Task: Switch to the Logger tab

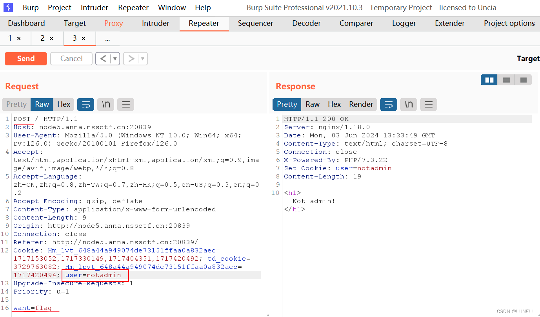Action: (404, 23)
